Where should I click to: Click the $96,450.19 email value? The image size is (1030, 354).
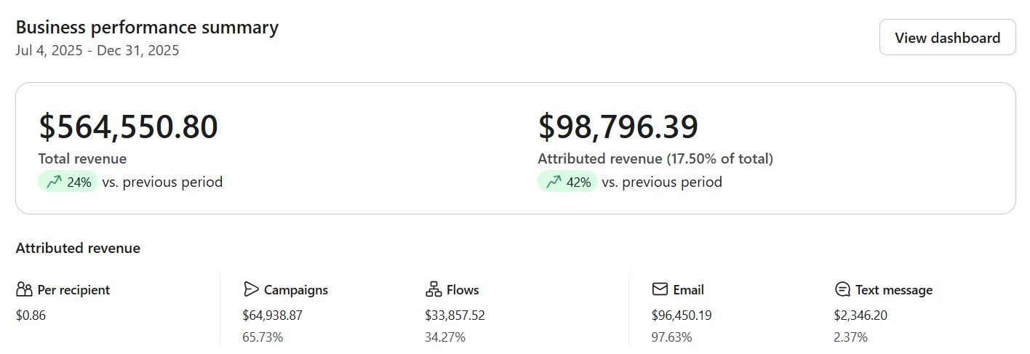(682, 315)
